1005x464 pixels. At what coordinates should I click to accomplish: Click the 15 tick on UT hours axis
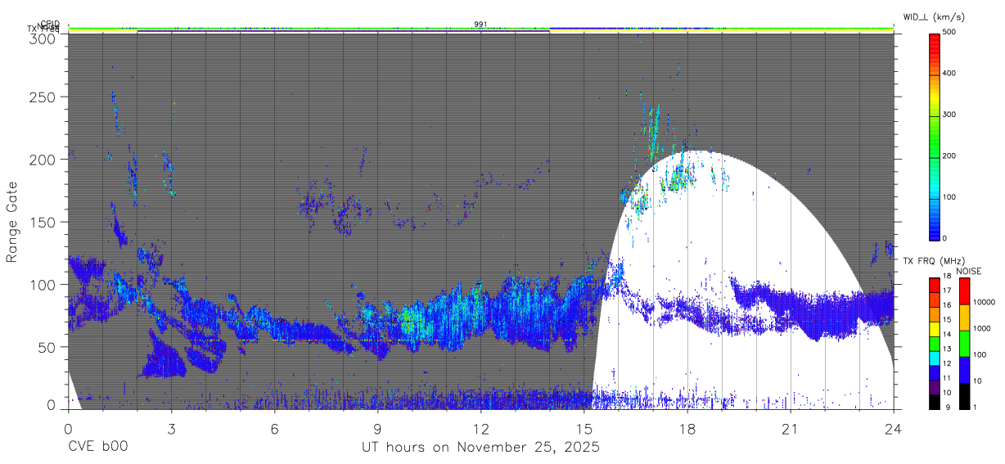(584, 428)
